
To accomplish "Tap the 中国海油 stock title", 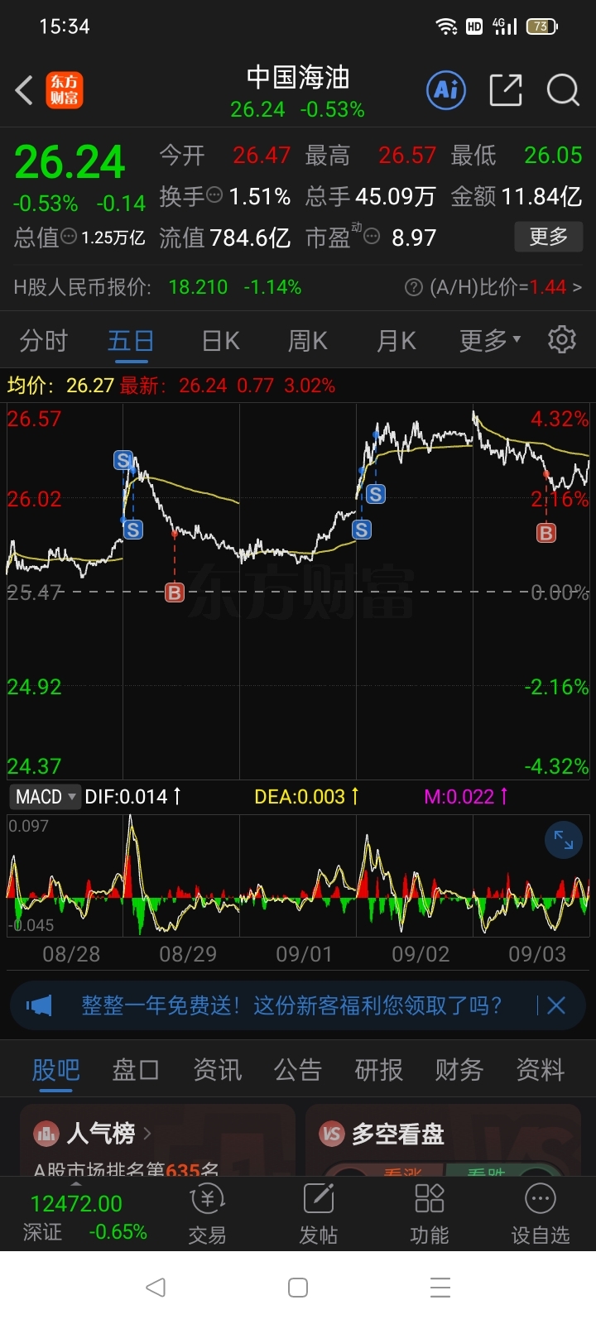I will [x=298, y=78].
